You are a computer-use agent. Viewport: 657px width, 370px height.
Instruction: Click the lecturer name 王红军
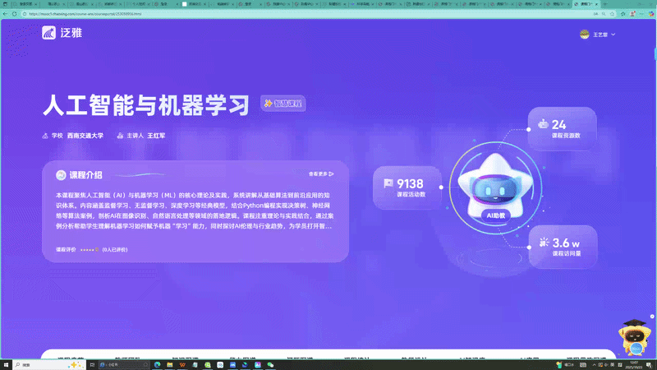coord(156,136)
